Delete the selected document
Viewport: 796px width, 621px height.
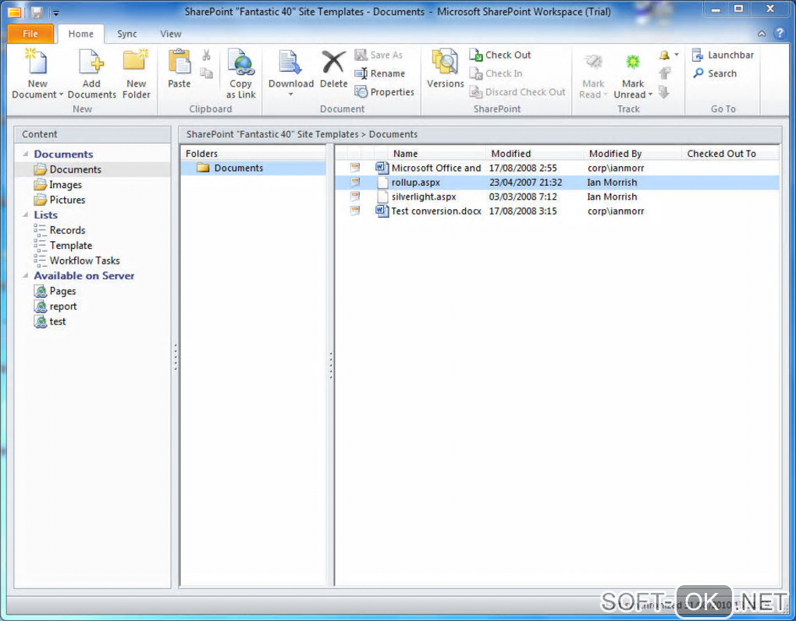(x=333, y=69)
